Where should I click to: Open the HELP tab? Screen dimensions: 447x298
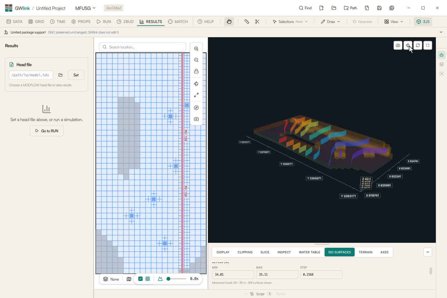(206, 22)
